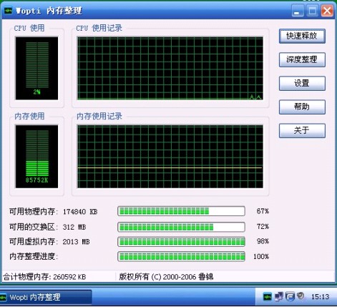The width and height of the screenshot is (337, 307).
Task: Click the 可用物理内存 67% progress bar
Action: point(181,211)
